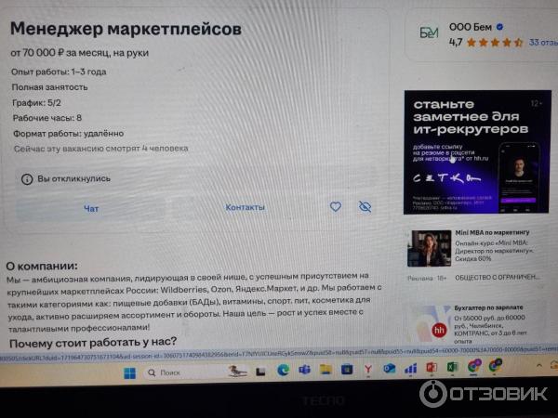Launch Yandex Browser from taskbar
This screenshot has width=558, height=418.
click(x=368, y=370)
